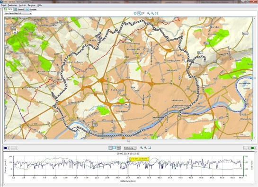Fit graph to full extent icon
This screenshot has width=258, height=187.
pos(150,148)
